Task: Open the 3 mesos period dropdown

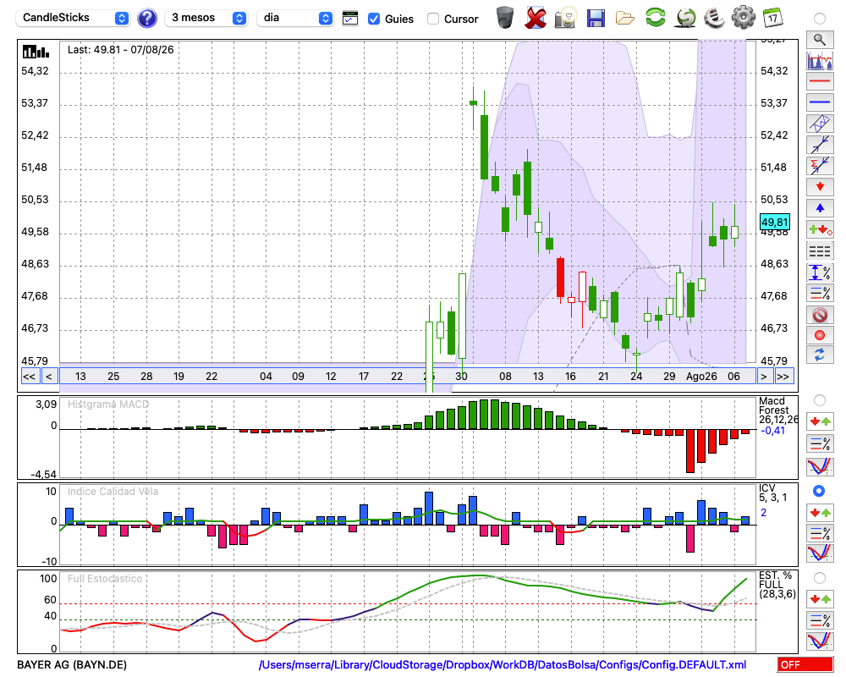Action: click(206, 18)
